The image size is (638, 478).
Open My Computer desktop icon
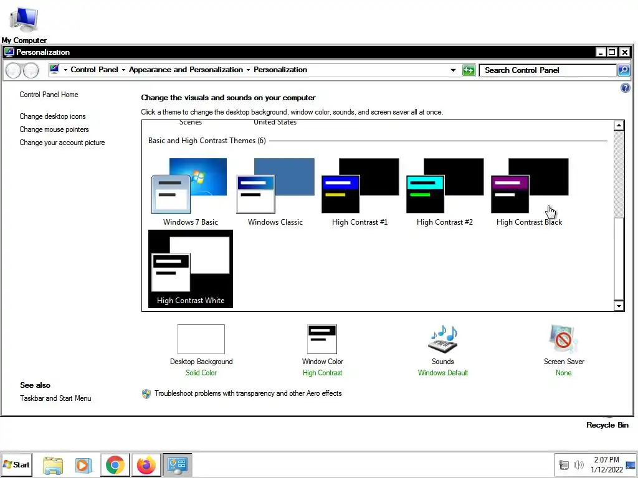24,24
